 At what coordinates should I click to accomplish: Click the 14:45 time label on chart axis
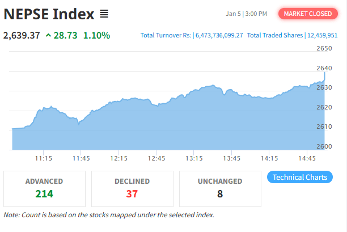[x=307, y=158]
